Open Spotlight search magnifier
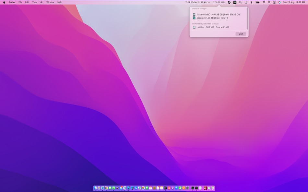308x192 pixels. 269,2
